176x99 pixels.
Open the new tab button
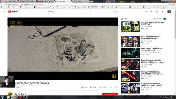tap(91, 1)
